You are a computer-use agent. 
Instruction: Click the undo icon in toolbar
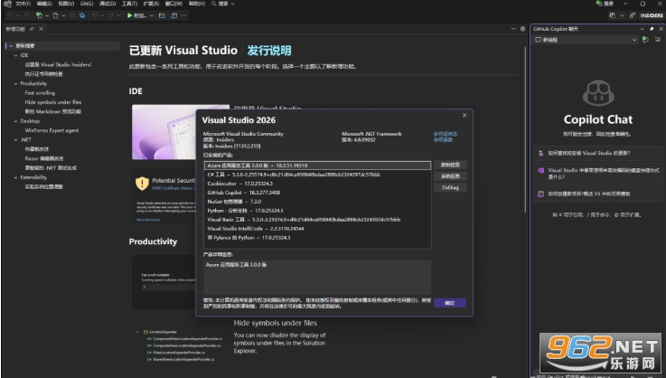[x=94, y=15]
